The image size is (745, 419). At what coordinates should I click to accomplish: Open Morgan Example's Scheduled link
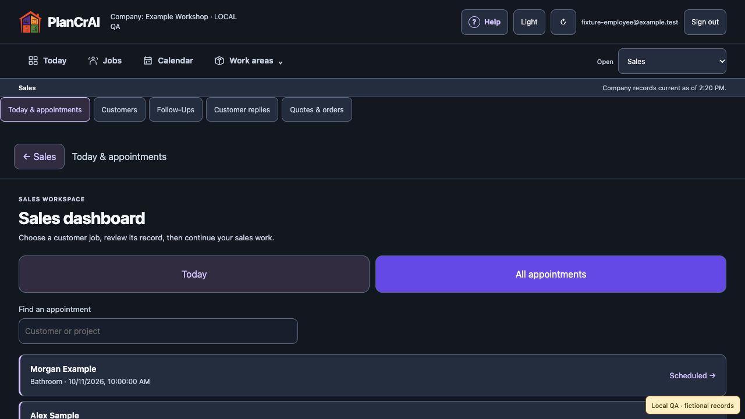pyautogui.click(x=692, y=375)
